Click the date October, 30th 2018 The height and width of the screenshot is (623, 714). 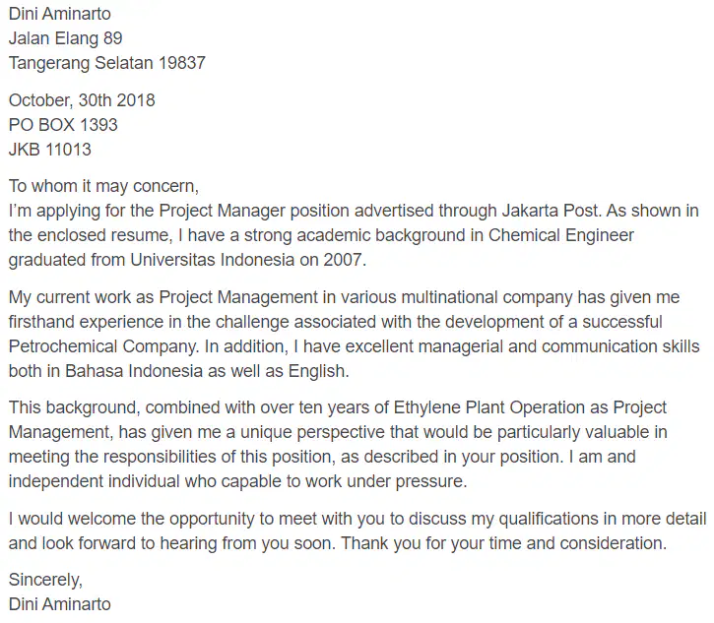pyautogui.click(x=82, y=100)
